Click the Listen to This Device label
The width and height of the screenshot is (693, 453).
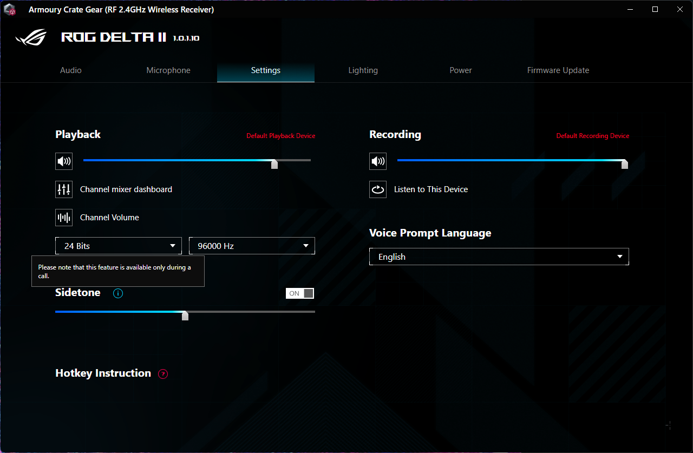431,189
